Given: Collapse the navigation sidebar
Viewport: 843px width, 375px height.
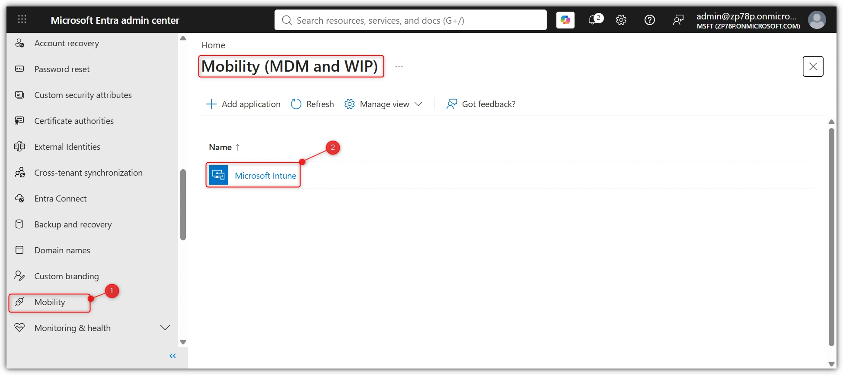Looking at the screenshot, I should pyautogui.click(x=173, y=356).
